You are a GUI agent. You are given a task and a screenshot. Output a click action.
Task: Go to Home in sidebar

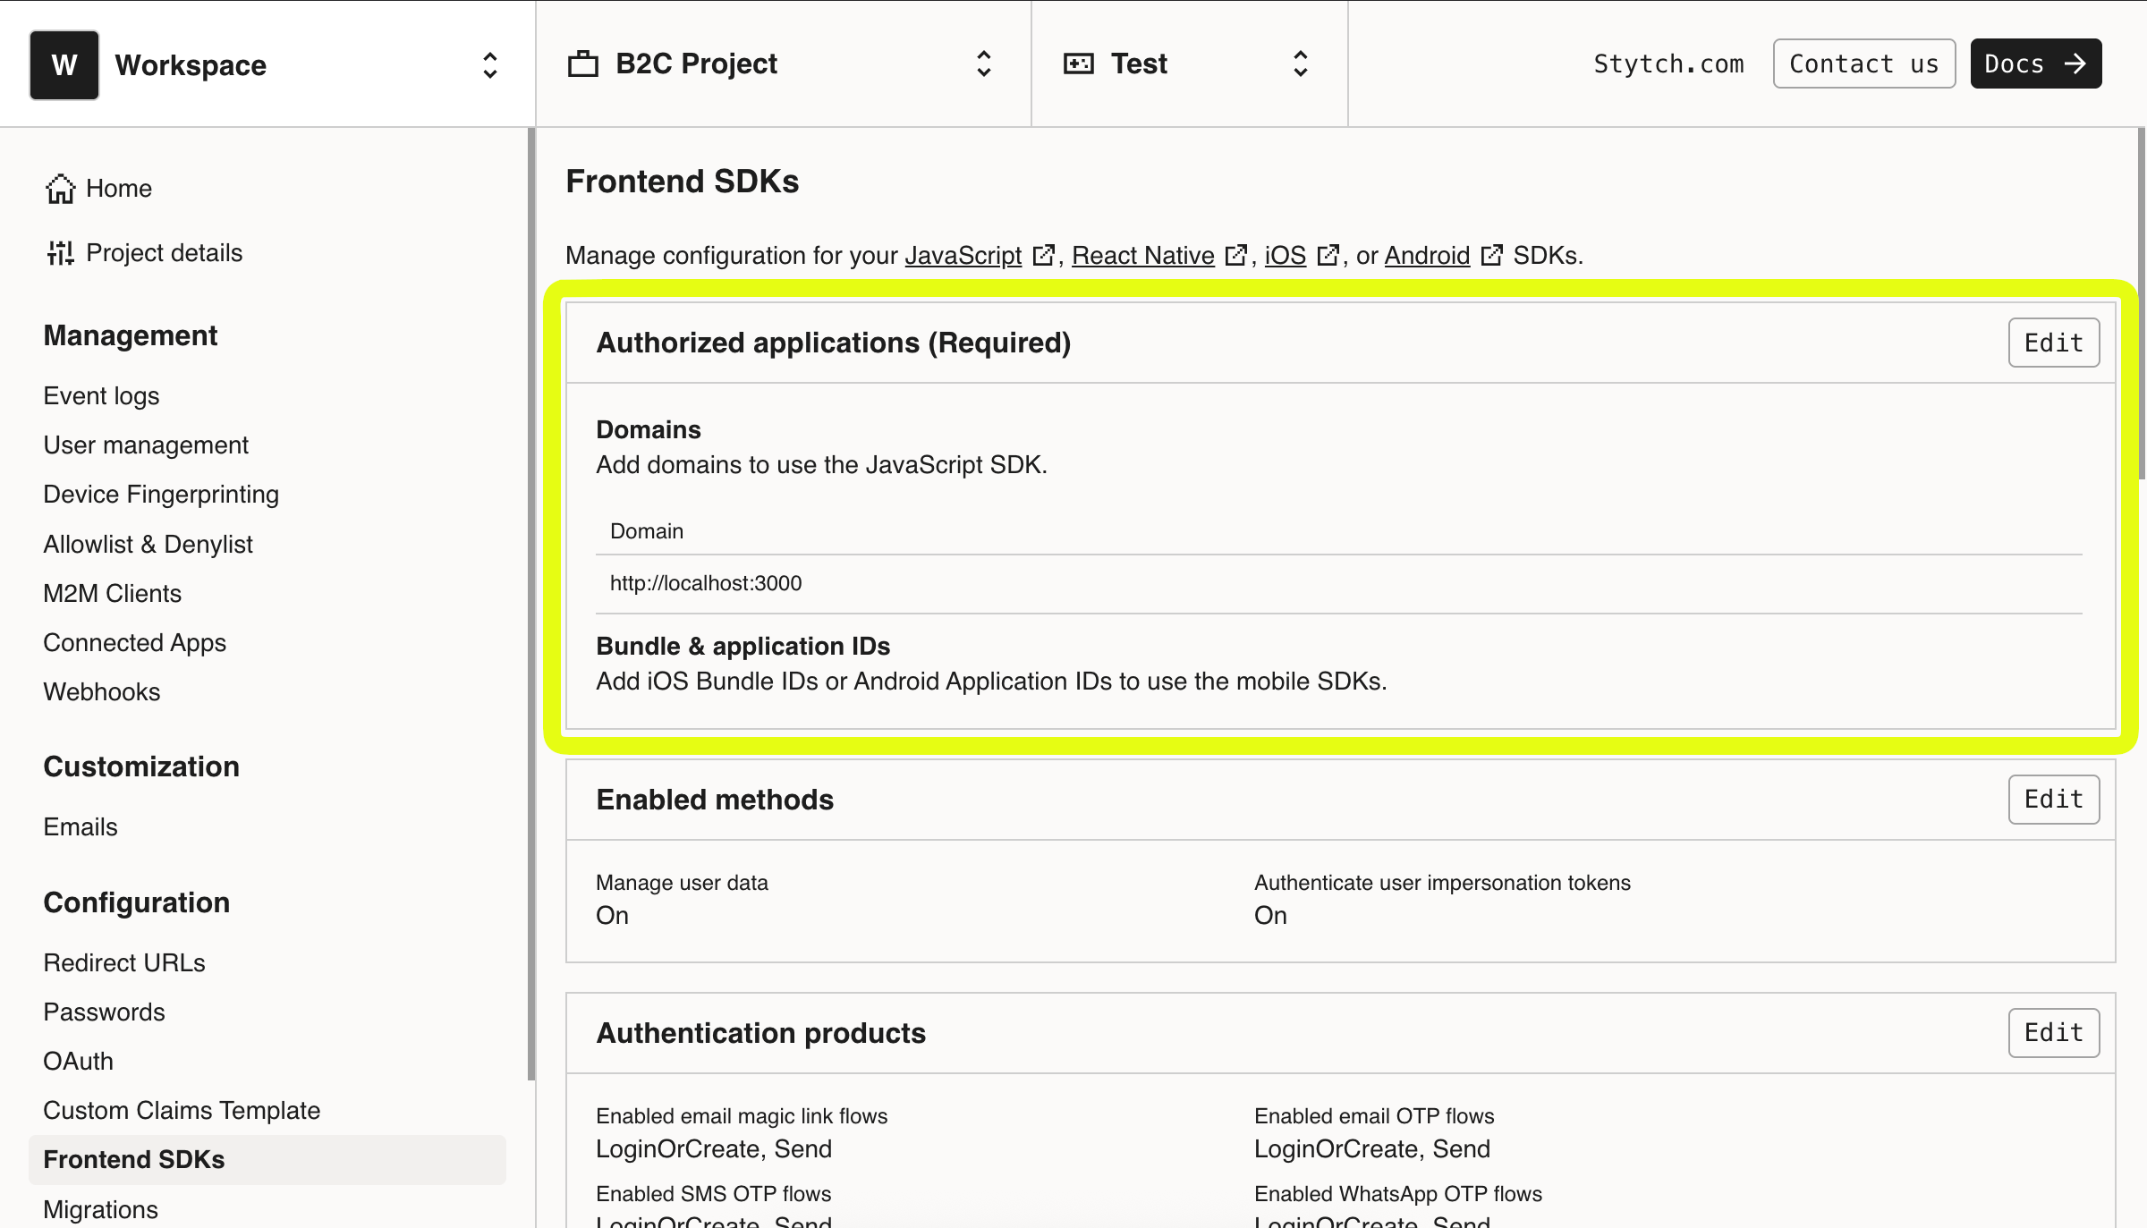119,189
